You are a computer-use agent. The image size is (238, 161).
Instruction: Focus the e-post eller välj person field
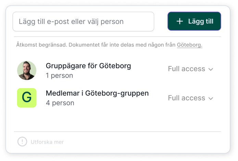83,22
